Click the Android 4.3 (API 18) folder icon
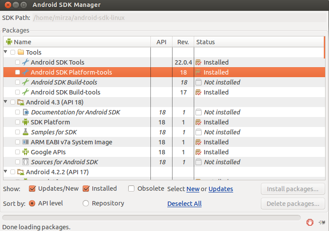329x231 pixels. (x=21, y=102)
